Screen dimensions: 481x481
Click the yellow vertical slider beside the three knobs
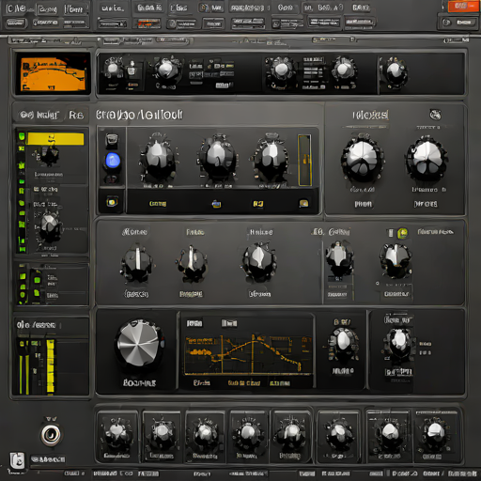point(304,160)
